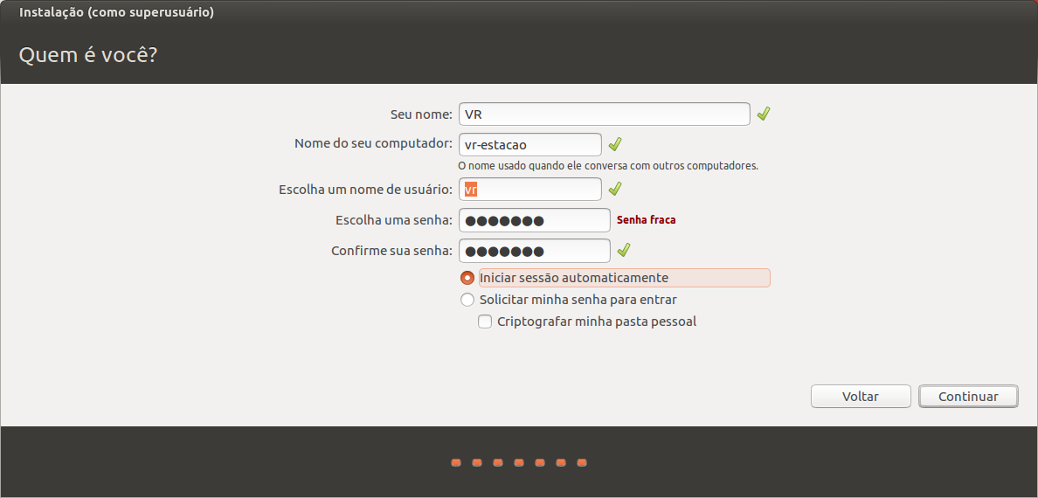Click checkmark beside the username field
1038x498 pixels.
coord(615,190)
